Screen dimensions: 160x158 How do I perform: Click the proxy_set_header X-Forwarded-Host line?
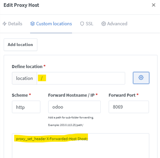click(x=52, y=139)
